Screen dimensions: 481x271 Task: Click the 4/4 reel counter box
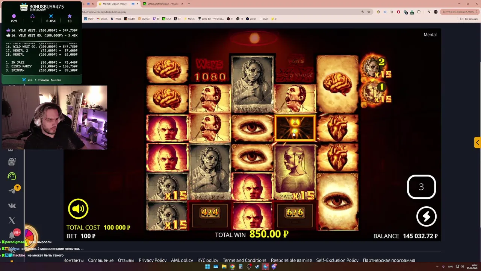(210, 215)
